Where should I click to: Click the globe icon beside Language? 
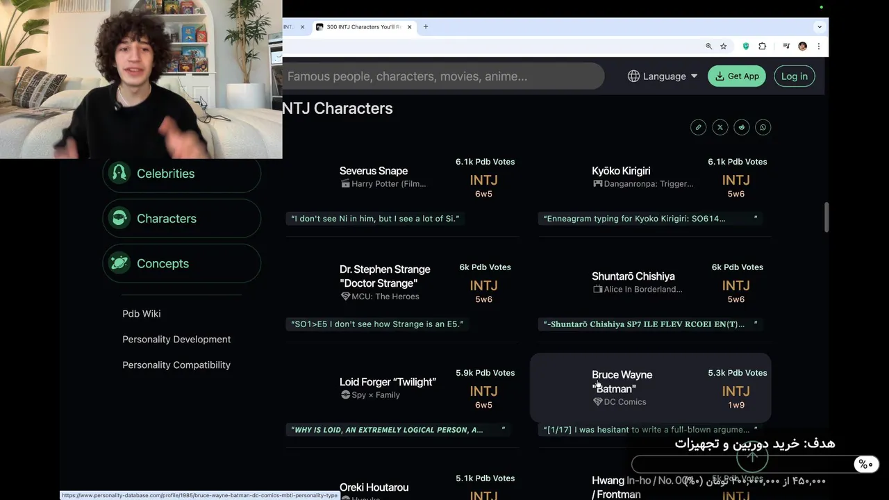[633, 76]
